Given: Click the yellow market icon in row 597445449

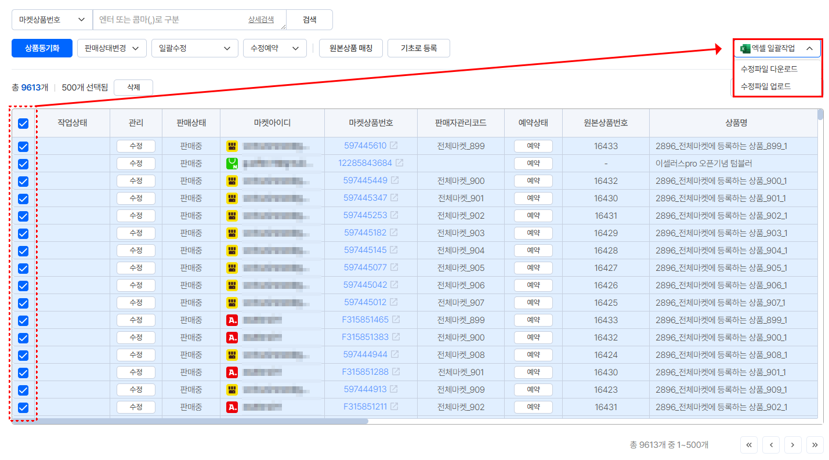Looking at the screenshot, I should (x=232, y=180).
